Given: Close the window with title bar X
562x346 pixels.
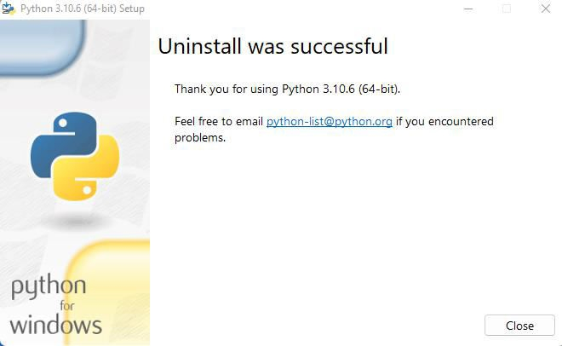Looking at the screenshot, I should click(545, 9).
